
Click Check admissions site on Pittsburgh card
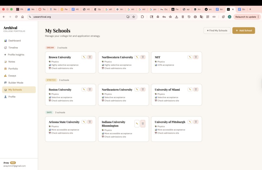point(168,133)
